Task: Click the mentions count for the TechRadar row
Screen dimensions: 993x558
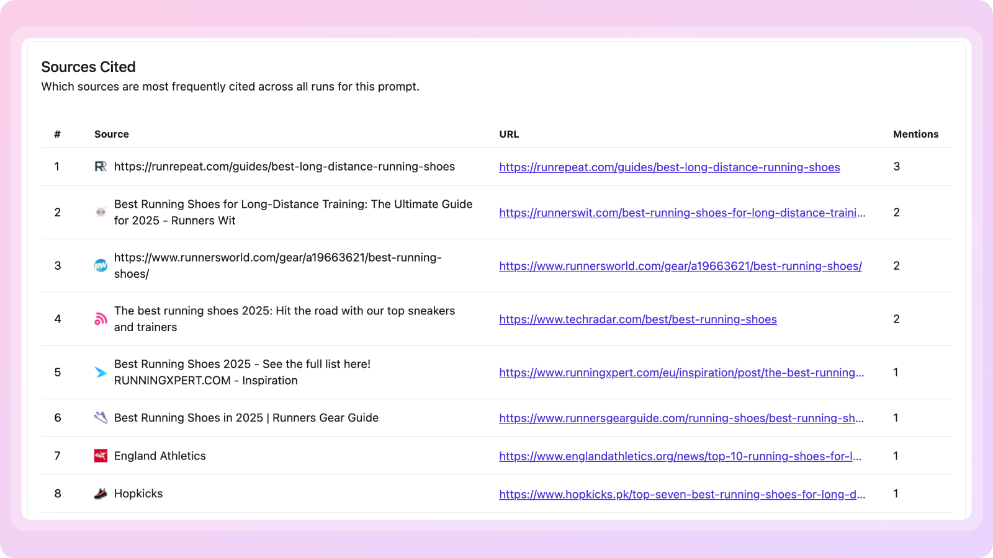Action: pyautogui.click(x=896, y=319)
